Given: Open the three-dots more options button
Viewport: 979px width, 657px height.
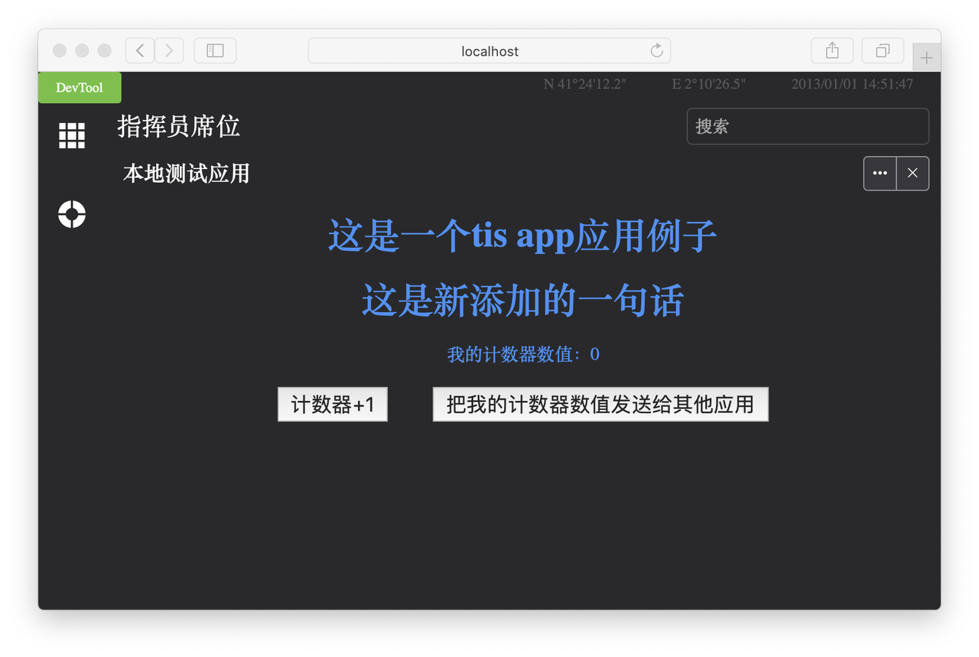Looking at the screenshot, I should pos(880,174).
